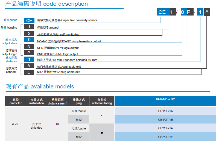Click the 'With self-monitoring' description text
Screen dimensions: 216x142
(58, 35)
